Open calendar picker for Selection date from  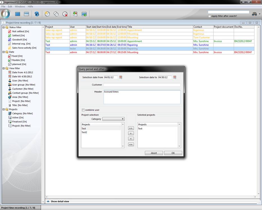coord(121,77)
